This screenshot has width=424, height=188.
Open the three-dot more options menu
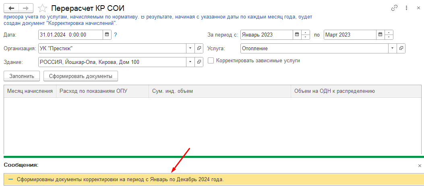tap(407, 8)
